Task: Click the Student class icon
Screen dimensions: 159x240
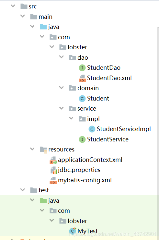Action: pos(82,99)
